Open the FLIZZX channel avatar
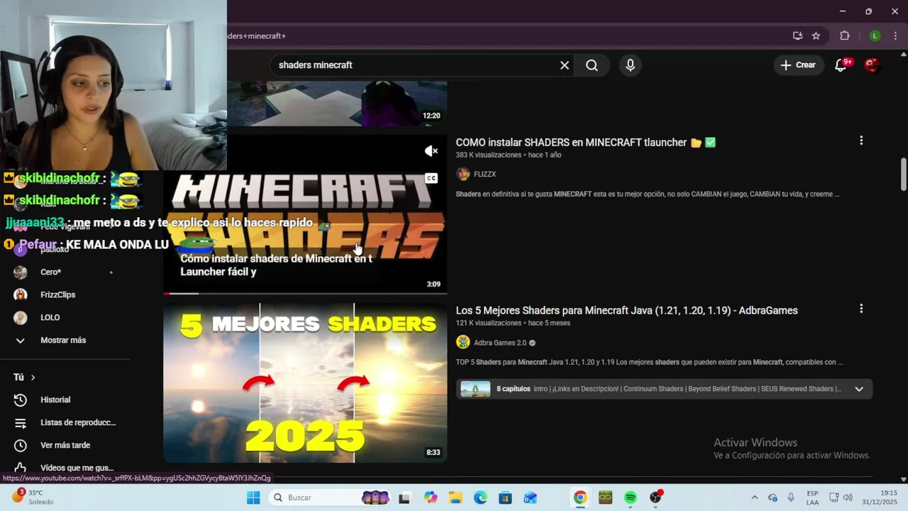 coord(463,174)
